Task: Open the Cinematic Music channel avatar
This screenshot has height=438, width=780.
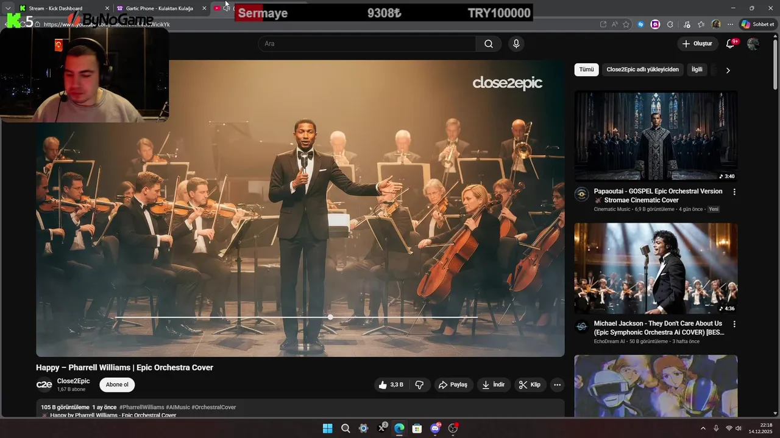Action: coord(582,194)
